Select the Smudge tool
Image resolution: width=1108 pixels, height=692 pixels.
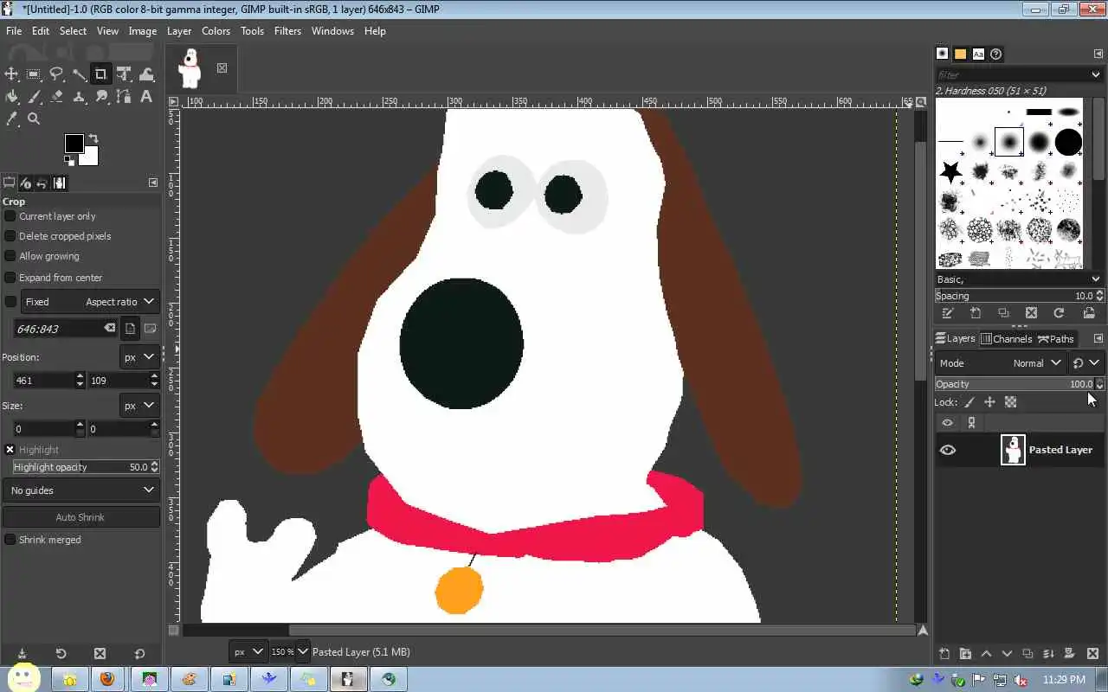[101, 97]
